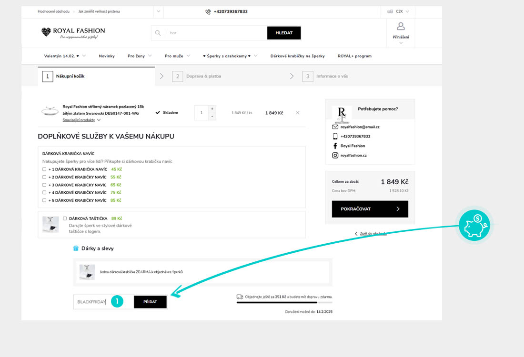Click the POKRAČOVAT button
524x357 pixels.
pyautogui.click(x=370, y=209)
